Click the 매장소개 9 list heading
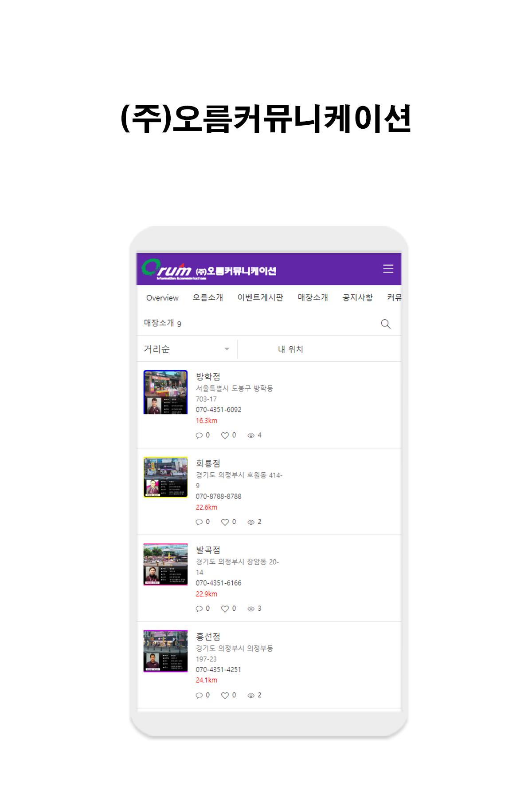 [x=162, y=323]
